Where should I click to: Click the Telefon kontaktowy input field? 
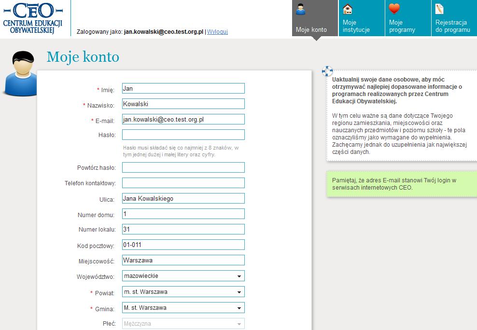183,183
